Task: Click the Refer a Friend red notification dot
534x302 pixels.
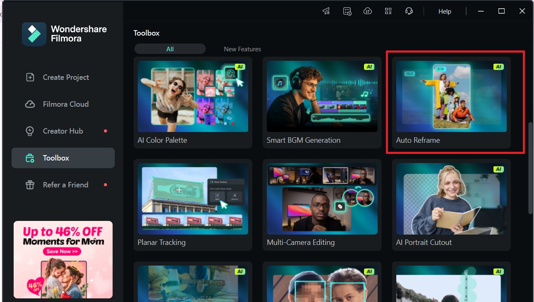Action: (x=105, y=185)
